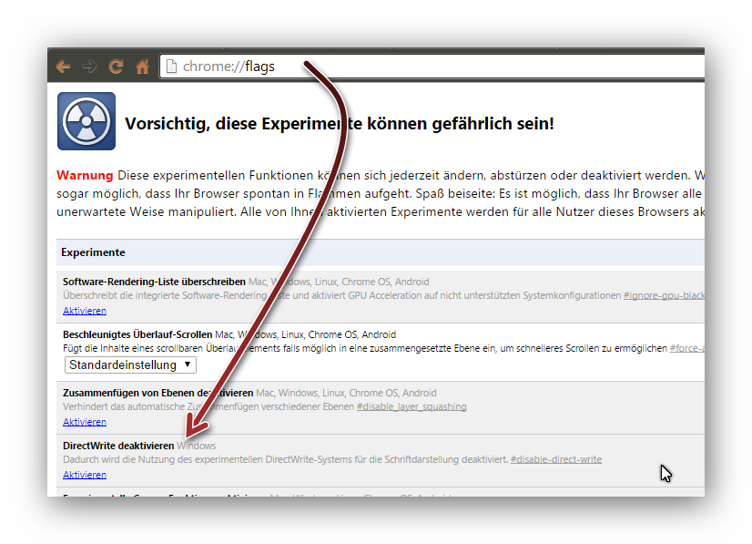Open Standardeinstellung dropdown for Überlauf-Scrollen
The height and width of the screenshot is (544, 752).
130,364
